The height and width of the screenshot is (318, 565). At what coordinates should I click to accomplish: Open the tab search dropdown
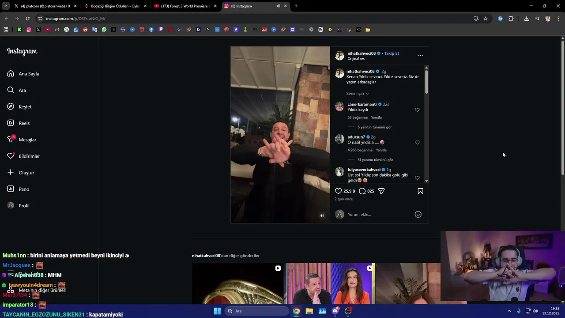click(x=5, y=6)
